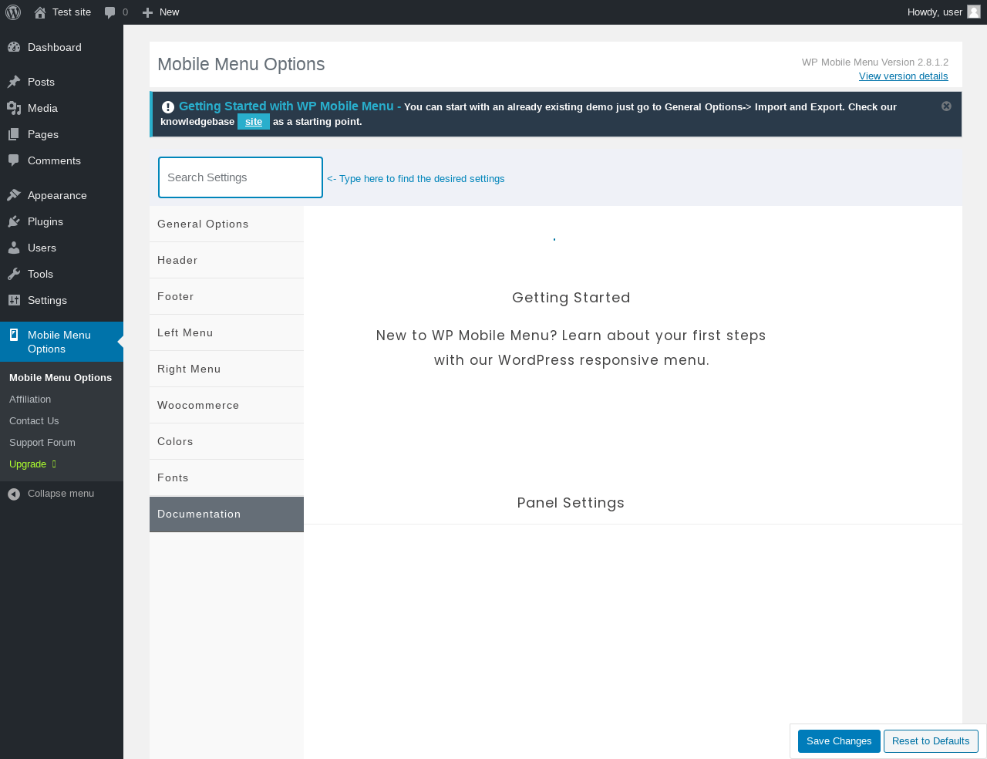This screenshot has height=759, width=987.
Task: Click the Plugins plug icon
Action: coord(14,221)
